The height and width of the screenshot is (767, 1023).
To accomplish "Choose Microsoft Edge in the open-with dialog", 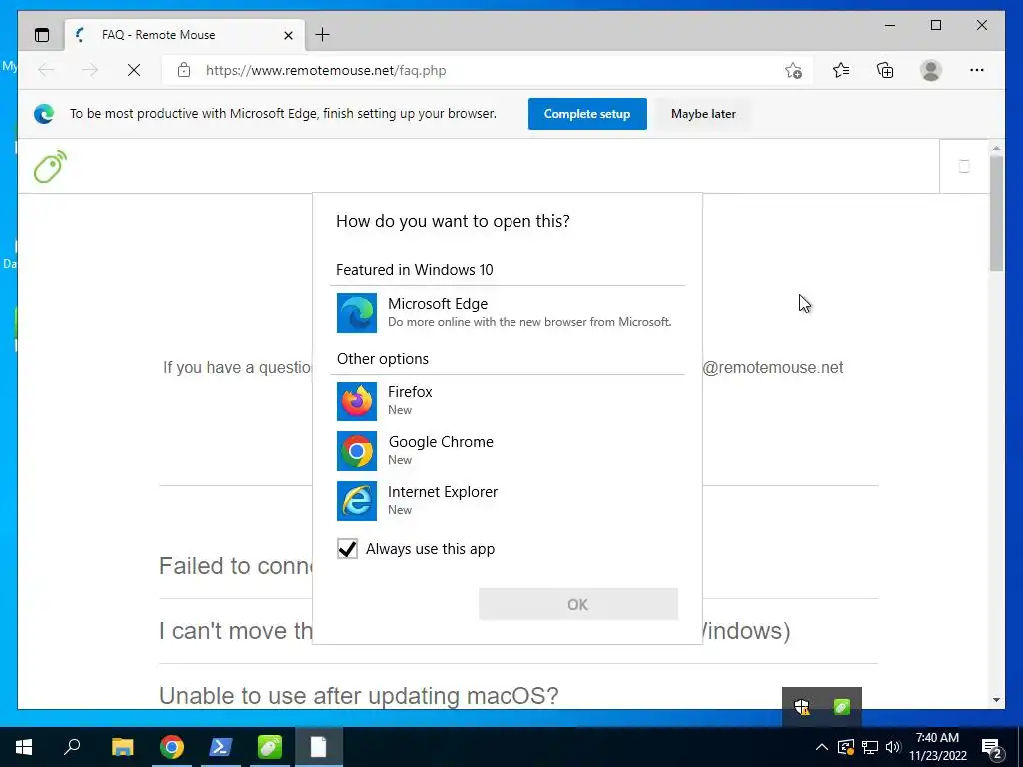I will (507, 313).
